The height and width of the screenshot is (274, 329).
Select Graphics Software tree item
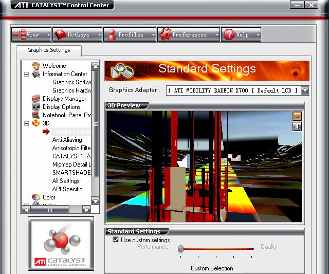pos(72,82)
